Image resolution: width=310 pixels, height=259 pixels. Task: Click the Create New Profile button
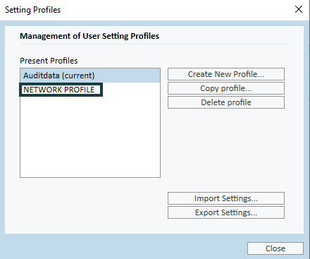226,74
